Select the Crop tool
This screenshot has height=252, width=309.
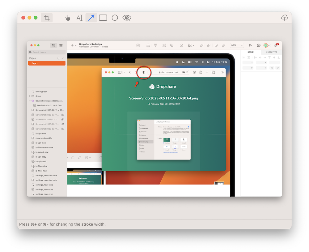47,18
